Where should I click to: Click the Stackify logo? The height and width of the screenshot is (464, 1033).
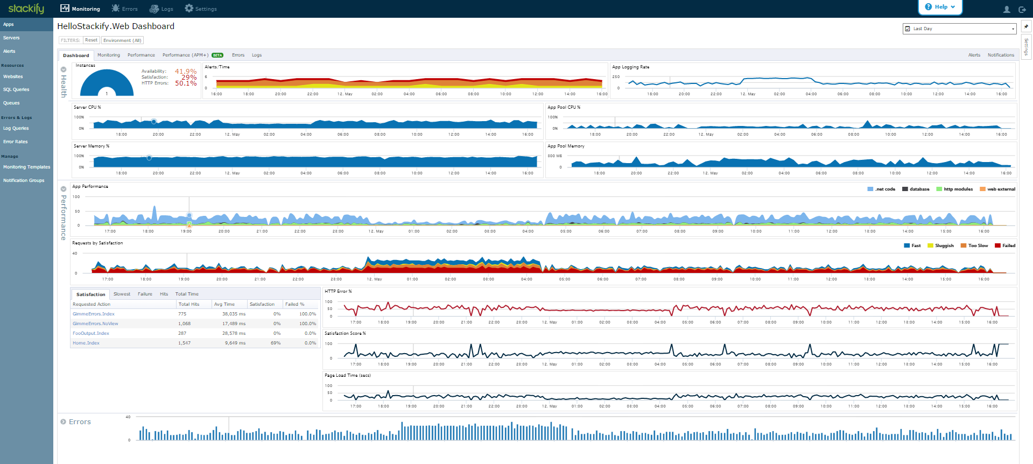(x=26, y=9)
